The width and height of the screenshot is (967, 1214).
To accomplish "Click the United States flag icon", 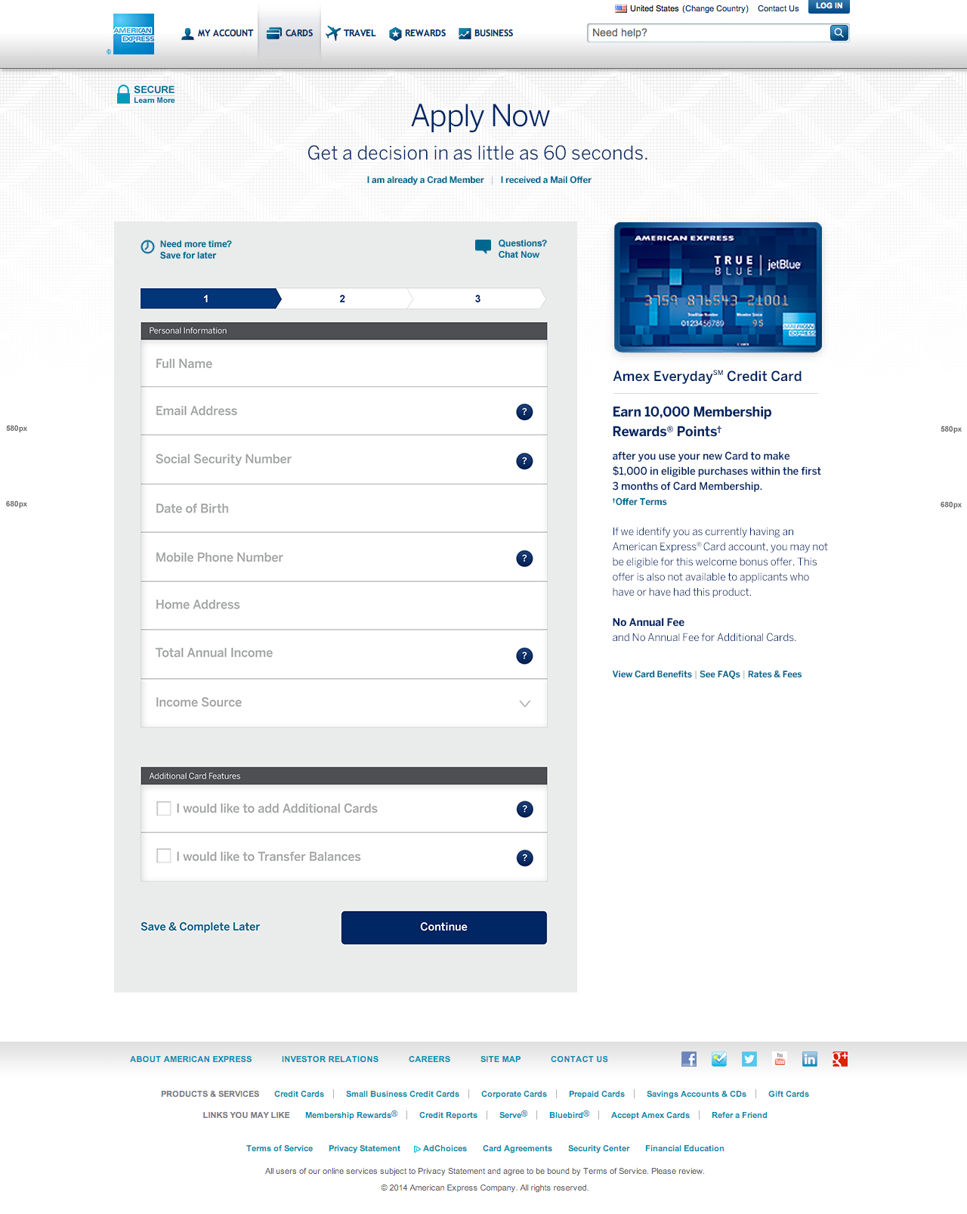I will [621, 9].
